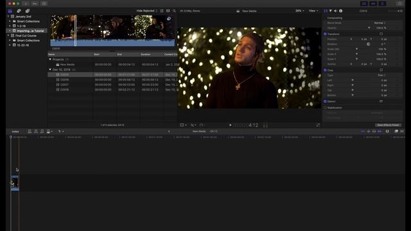The height and width of the screenshot is (231, 411).
Task: Select the clip in the timeline
Action: click(x=15, y=183)
